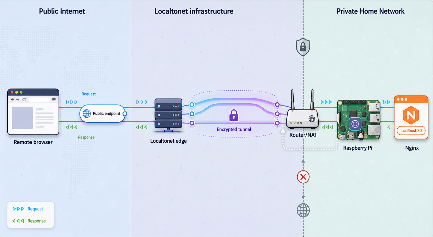The width and height of the screenshot is (433, 237).
Task: Click the 'Localtonet edge' caption
Action: pos(168,141)
